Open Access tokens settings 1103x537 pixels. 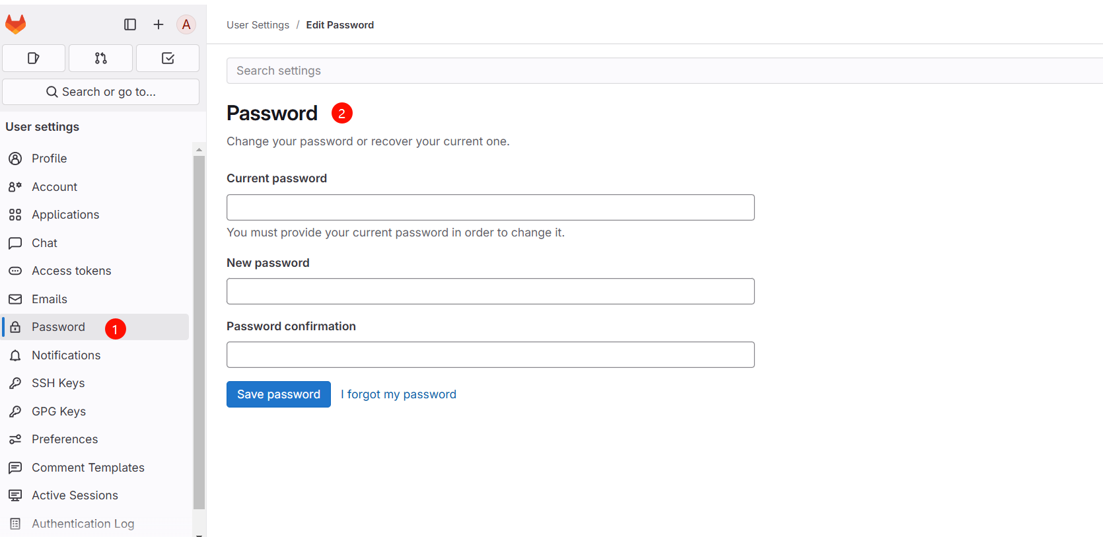click(71, 271)
